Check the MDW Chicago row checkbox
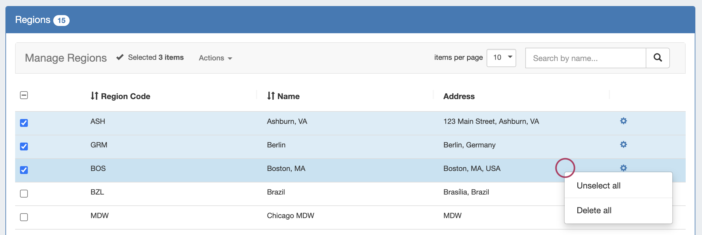The width and height of the screenshot is (702, 235). (x=24, y=217)
